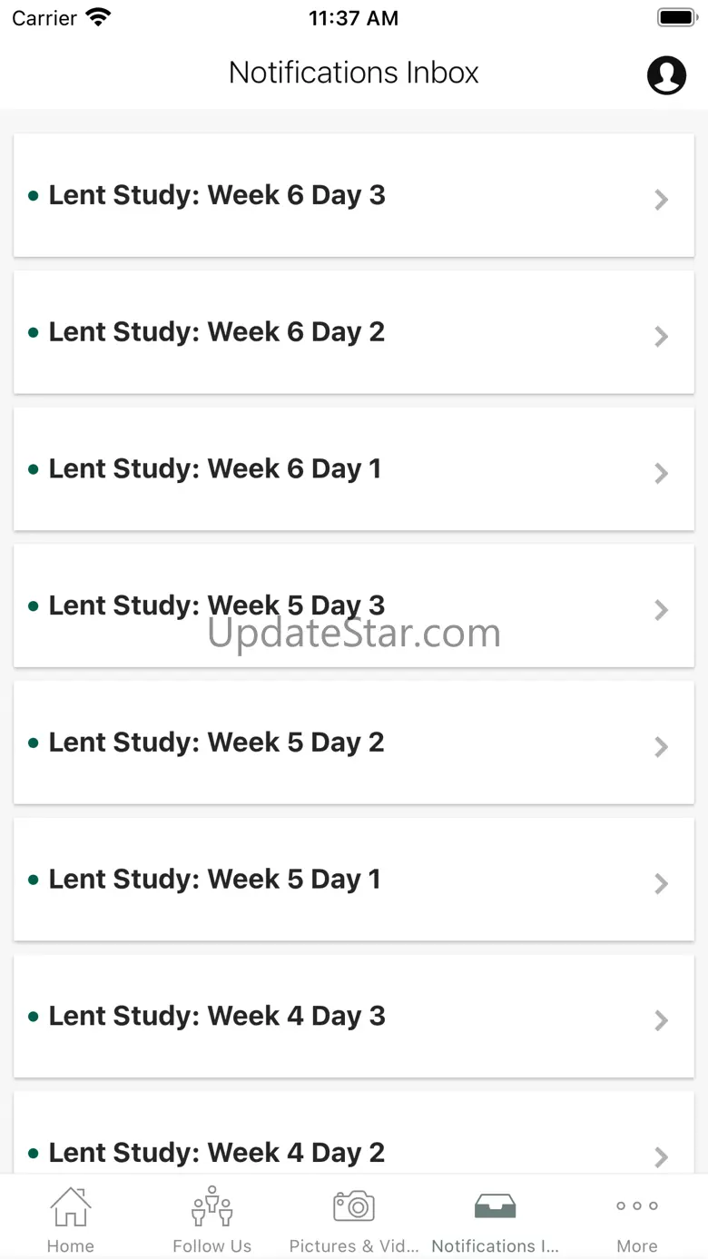
Task: Expand Week 6 Day 1 chevron arrow
Action: [x=662, y=473]
